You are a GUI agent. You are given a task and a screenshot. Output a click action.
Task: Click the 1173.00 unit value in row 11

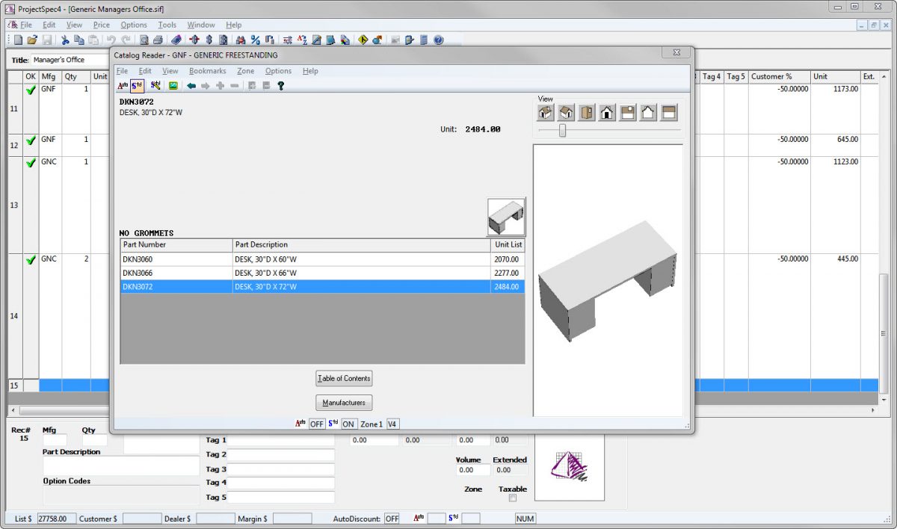(845, 89)
